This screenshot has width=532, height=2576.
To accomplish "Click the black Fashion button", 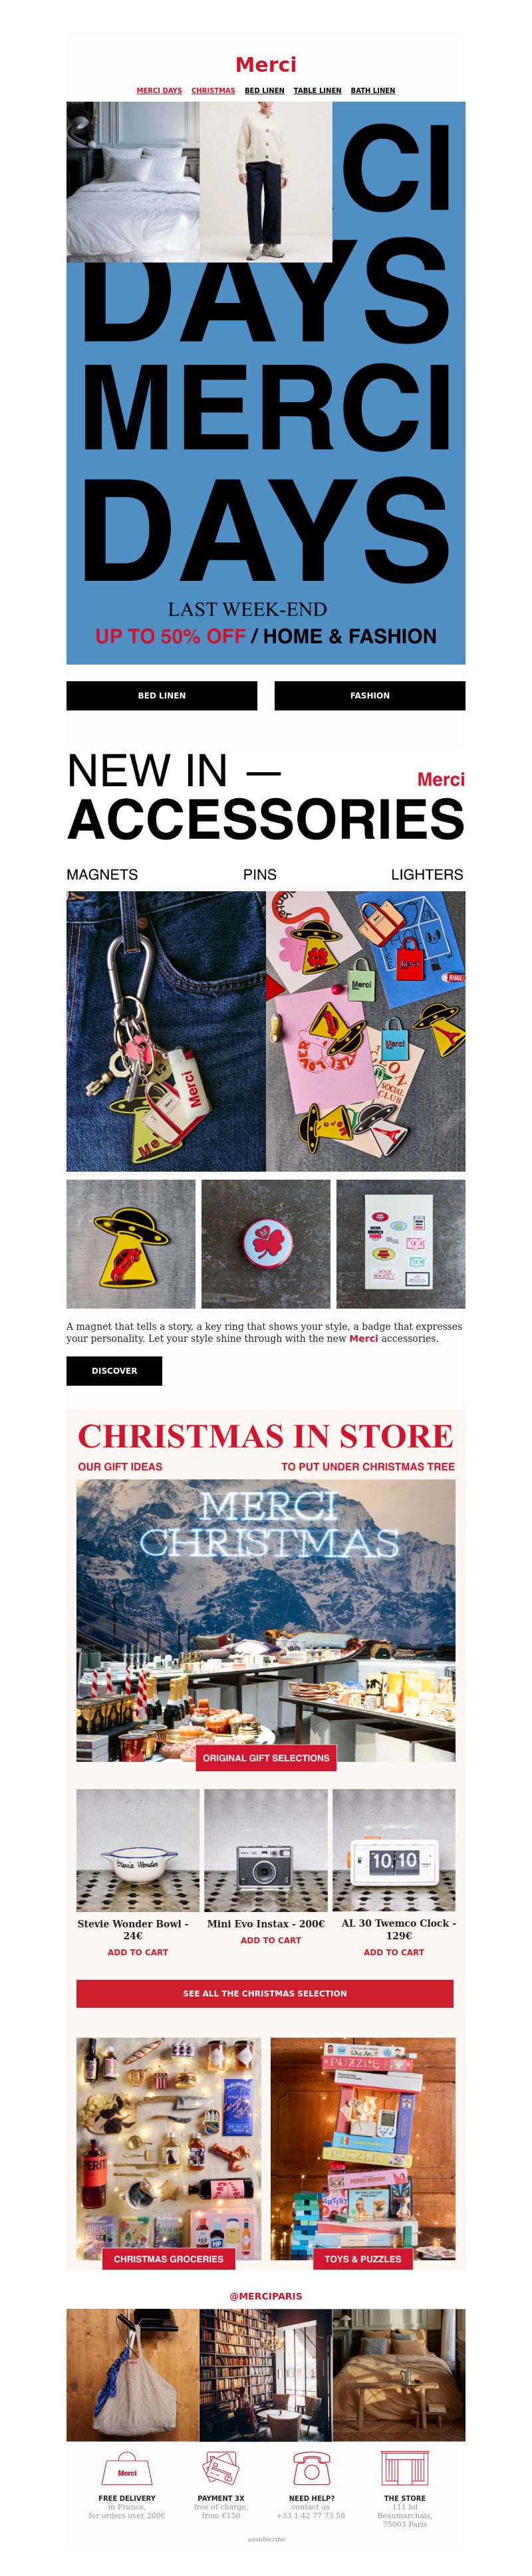I will click(x=370, y=695).
